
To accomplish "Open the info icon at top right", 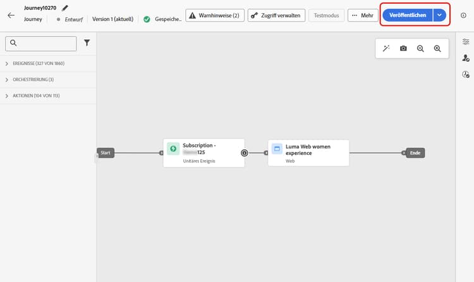I will coord(463,15).
